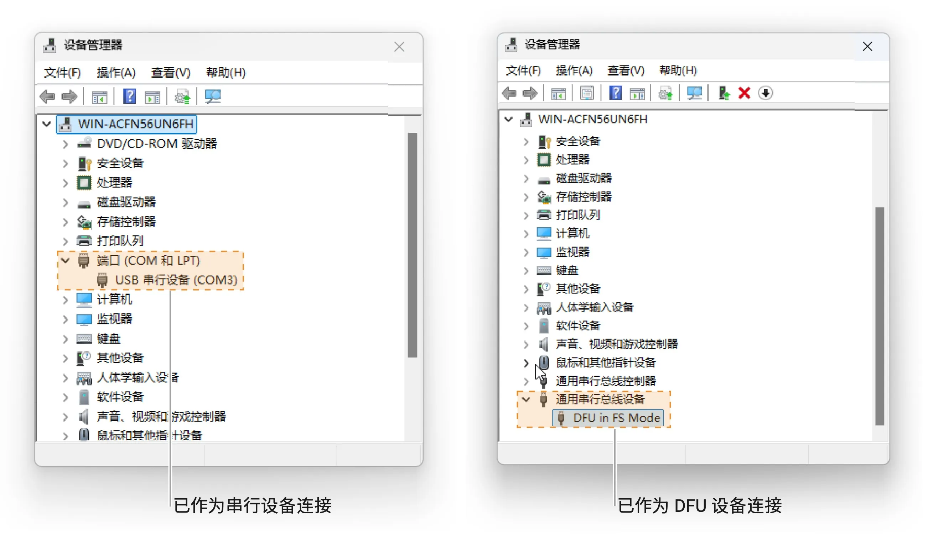The image size is (928, 546).
Task: Collapse root WIN-ACFN56UN6FH node in right window
Action: pos(508,120)
